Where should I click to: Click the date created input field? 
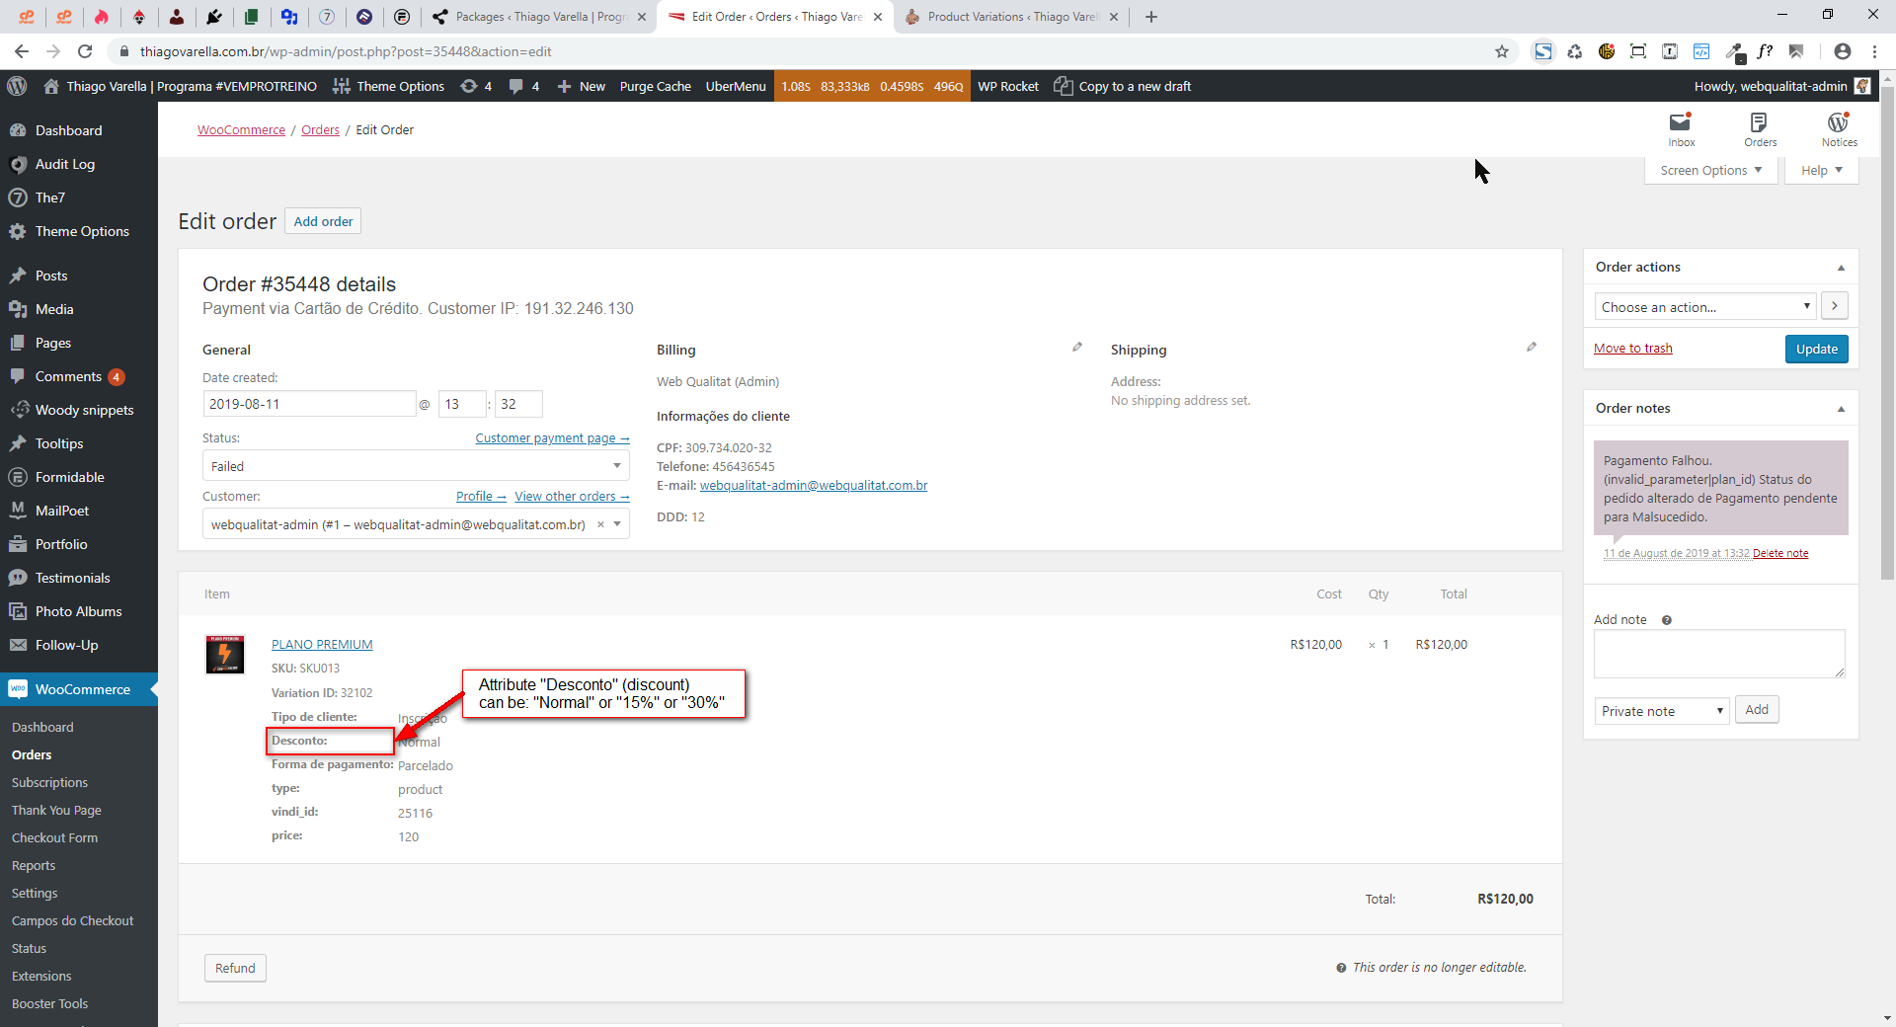(309, 404)
